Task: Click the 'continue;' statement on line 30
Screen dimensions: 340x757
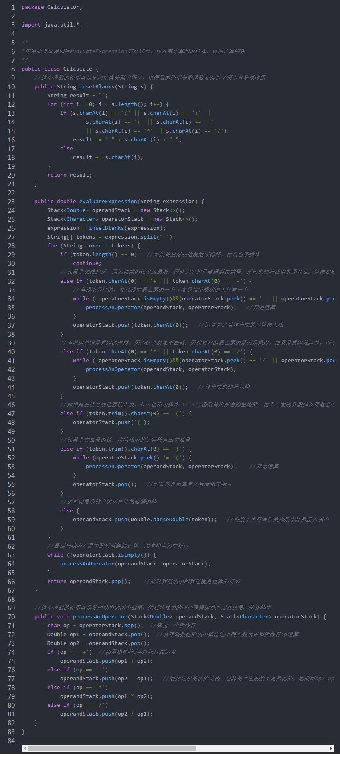Action: pos(87,263)
